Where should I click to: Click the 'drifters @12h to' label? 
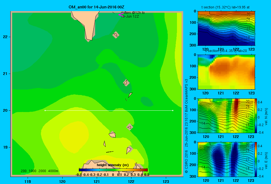coord(133,13)
